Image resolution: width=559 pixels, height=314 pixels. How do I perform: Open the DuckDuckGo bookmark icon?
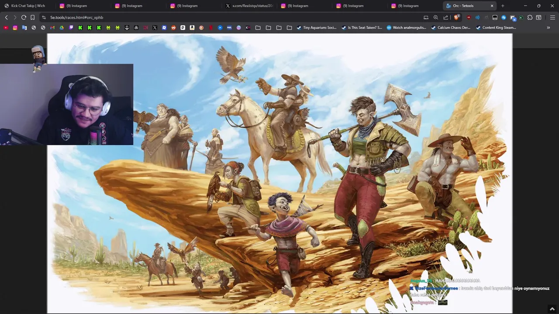tap(201, 27)
